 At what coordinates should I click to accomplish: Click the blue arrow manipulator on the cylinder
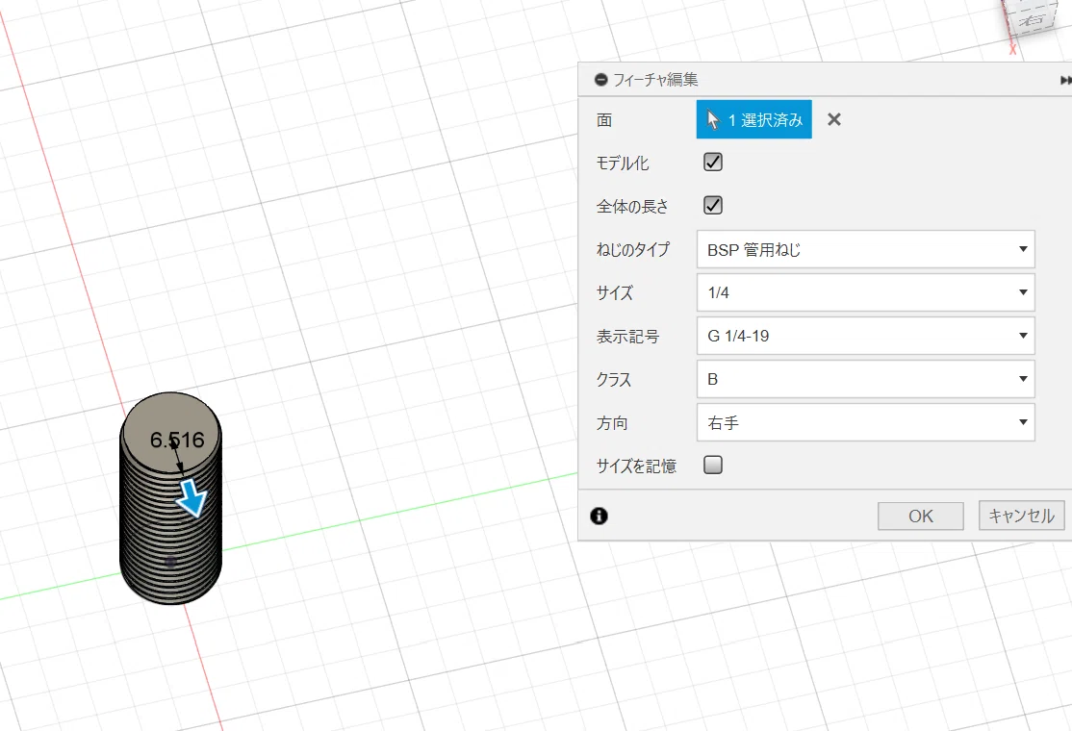(x=191, y=498)
